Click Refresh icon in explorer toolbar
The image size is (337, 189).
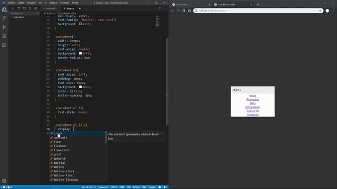point(30,8)
